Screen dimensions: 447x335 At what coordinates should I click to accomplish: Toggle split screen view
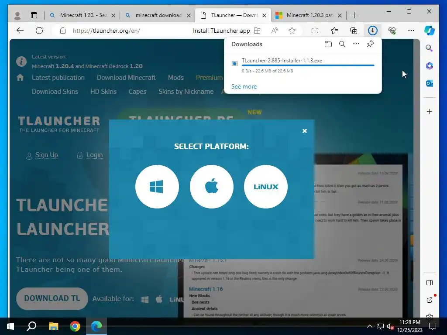[315, 31]
